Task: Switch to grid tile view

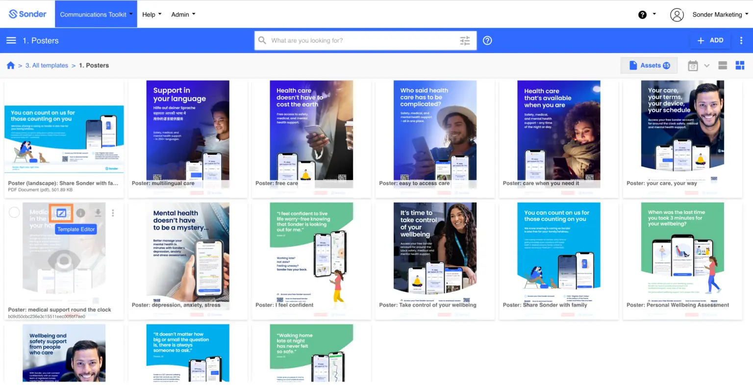Action: click(x=740, y=65)
